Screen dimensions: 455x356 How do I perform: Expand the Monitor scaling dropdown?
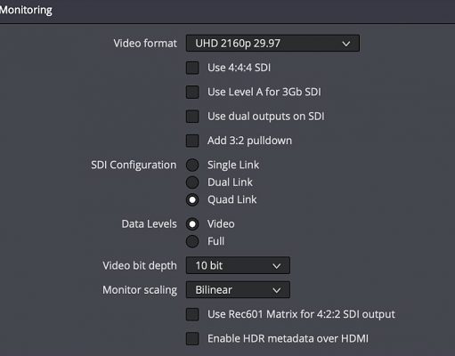pos(238,290)
